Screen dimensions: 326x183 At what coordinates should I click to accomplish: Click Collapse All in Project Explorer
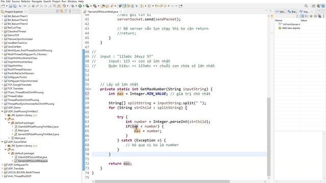pyautogui.click(x=58, y=11)
